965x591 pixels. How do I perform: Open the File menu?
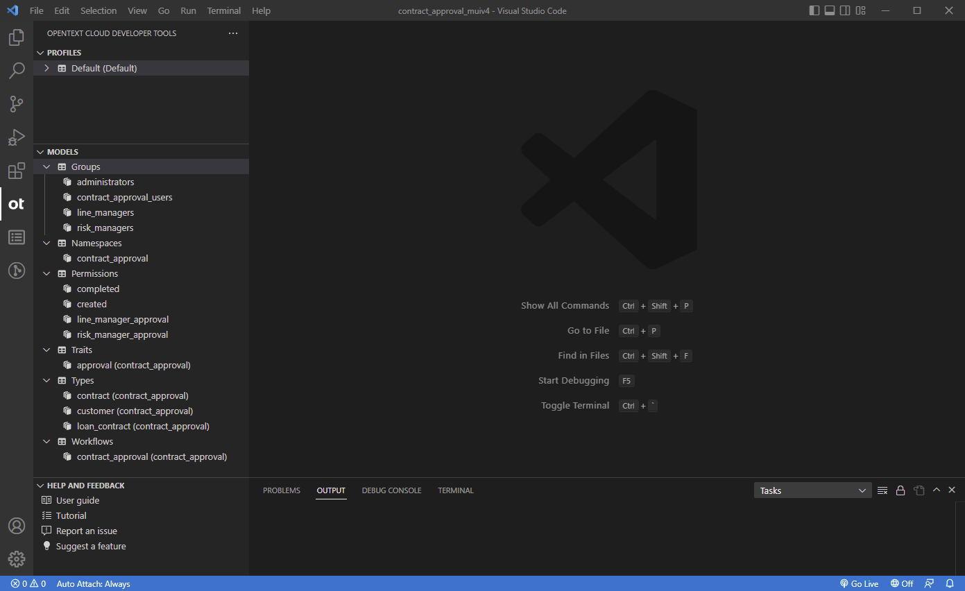(x=37, y=10)
